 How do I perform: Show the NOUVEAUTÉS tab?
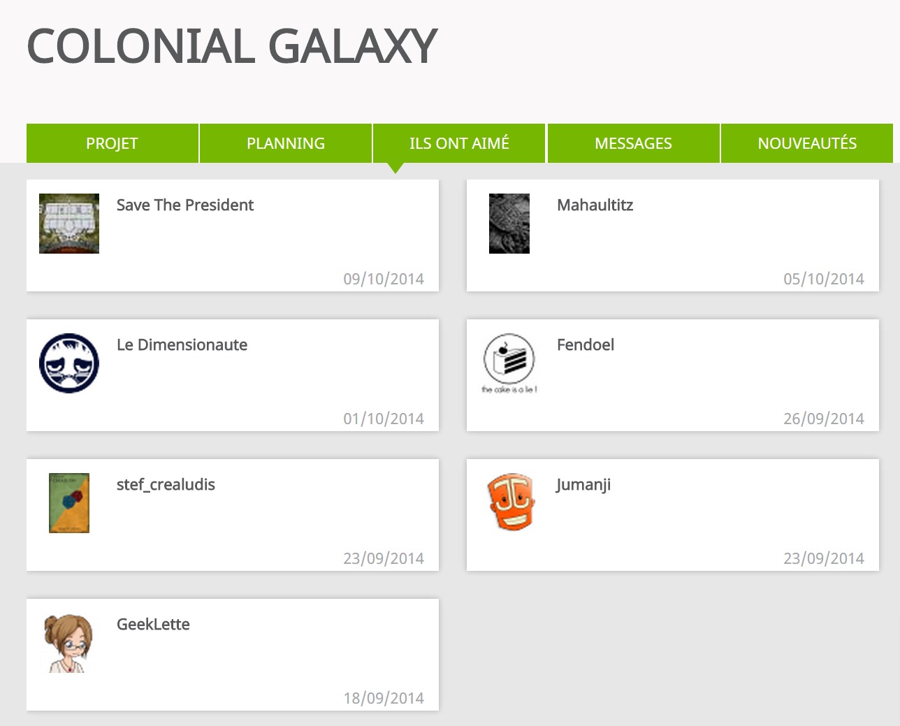pos(807,143)
